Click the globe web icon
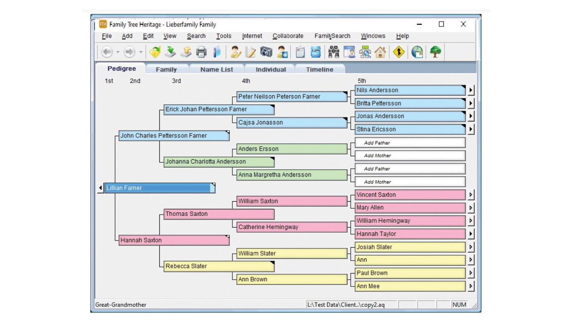 (x=417, y=52)
